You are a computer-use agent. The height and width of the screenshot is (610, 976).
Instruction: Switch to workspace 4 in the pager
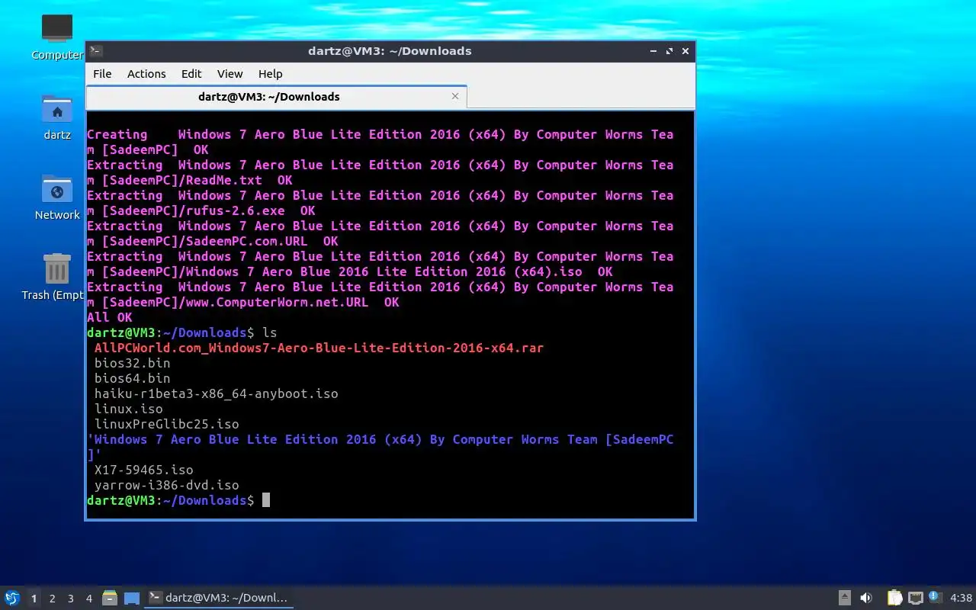tap(88, 599)
